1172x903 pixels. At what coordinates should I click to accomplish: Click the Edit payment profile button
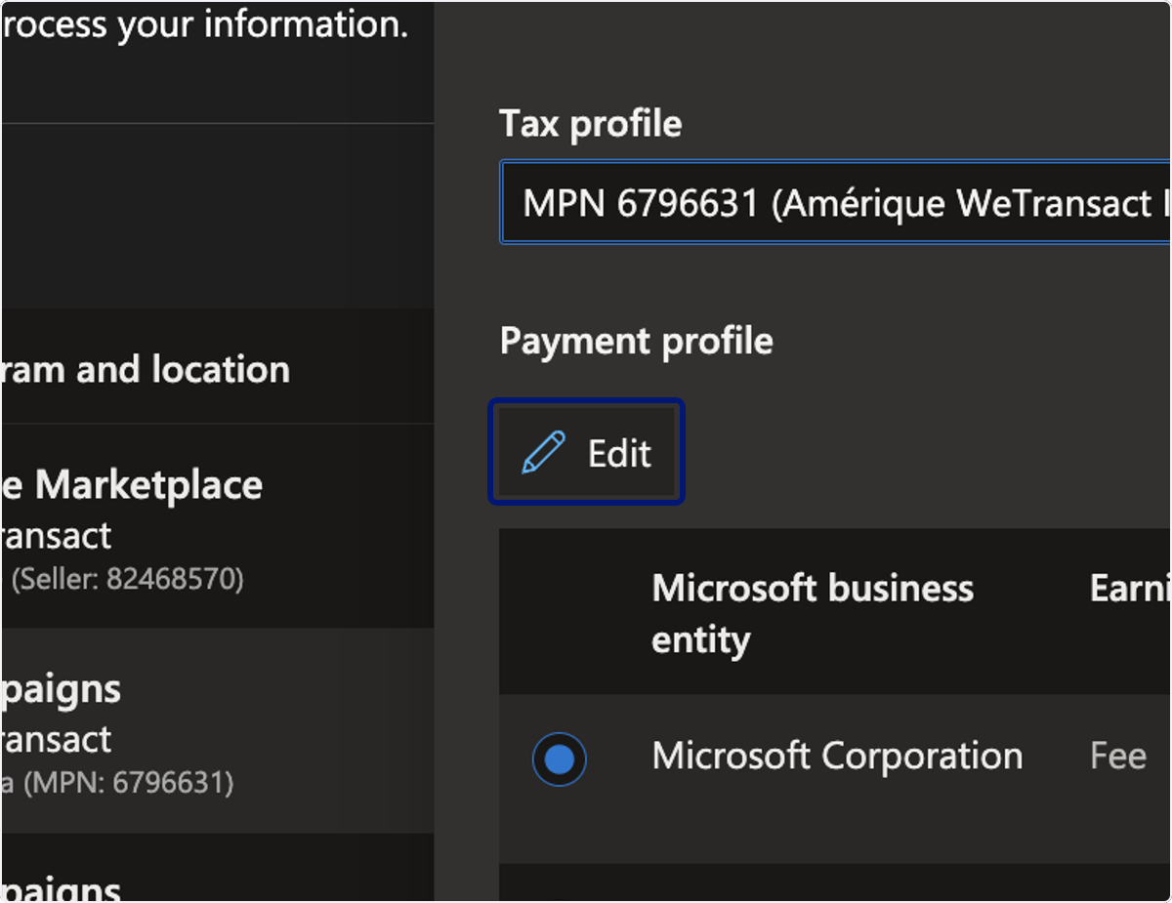(586, 452)
